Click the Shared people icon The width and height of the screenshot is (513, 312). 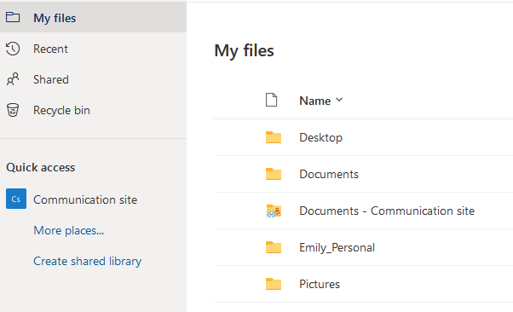click(x=13, y=79)
